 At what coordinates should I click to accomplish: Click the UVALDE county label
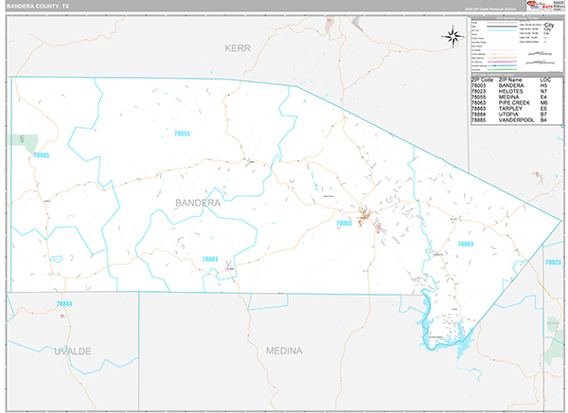click(x=44, y=350)
